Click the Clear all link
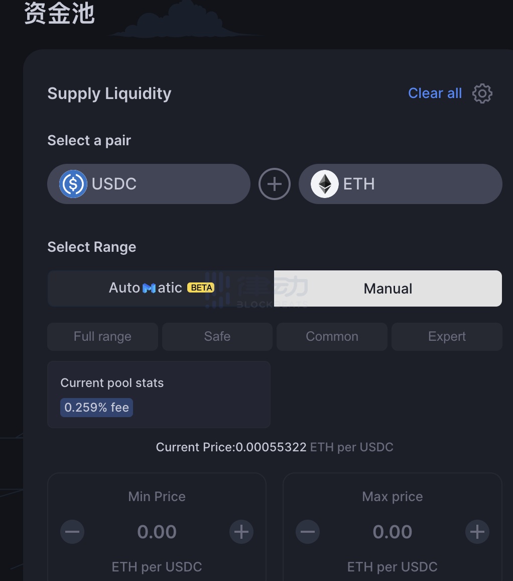513x581 pixels. click(x=435, y=93)
